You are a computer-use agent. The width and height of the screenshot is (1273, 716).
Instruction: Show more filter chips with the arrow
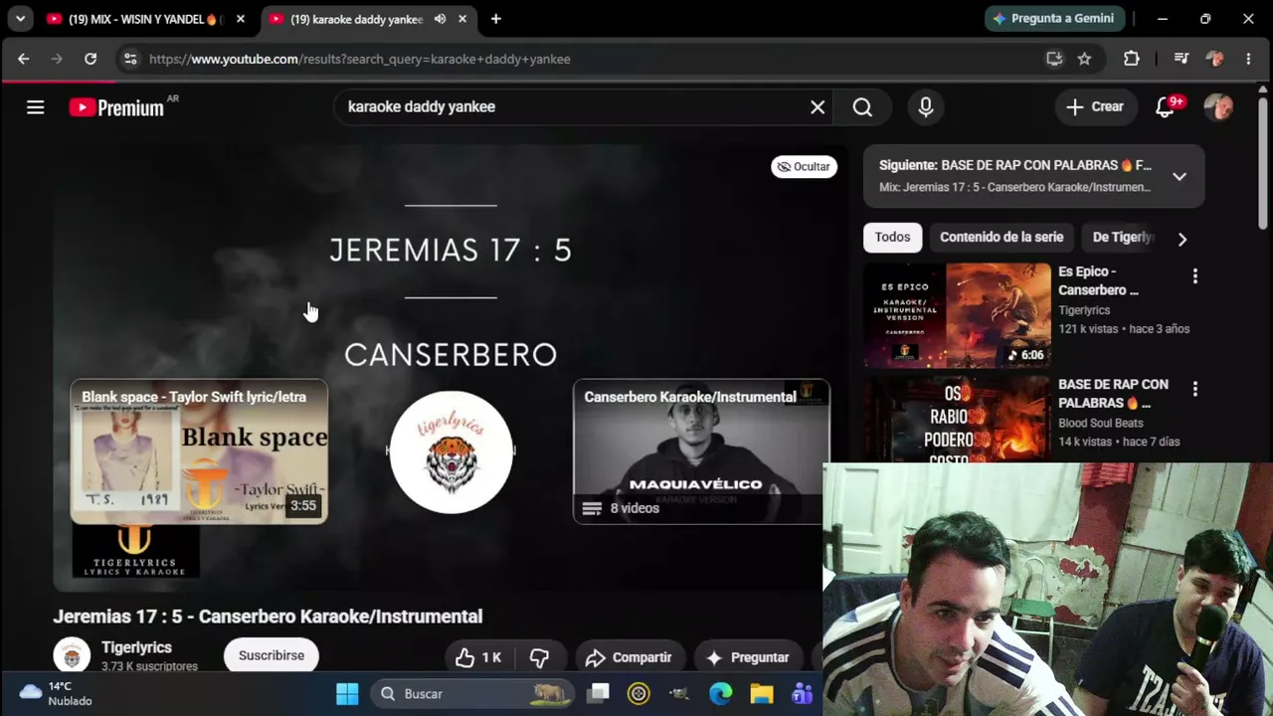coord(1182,239)
